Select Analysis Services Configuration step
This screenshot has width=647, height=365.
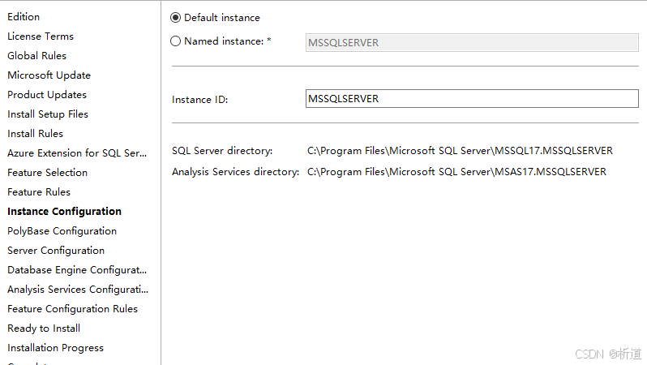pos(78,290)
